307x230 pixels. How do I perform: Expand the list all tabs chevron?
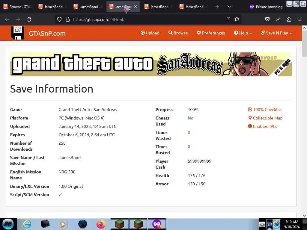[229, 7]
